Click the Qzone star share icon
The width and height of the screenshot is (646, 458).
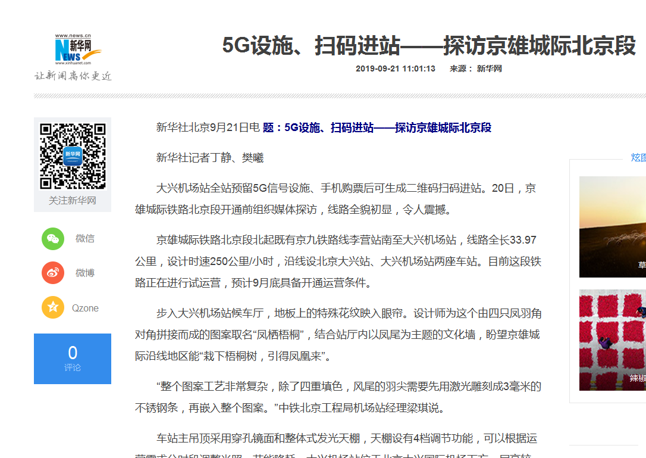[53, 307]
